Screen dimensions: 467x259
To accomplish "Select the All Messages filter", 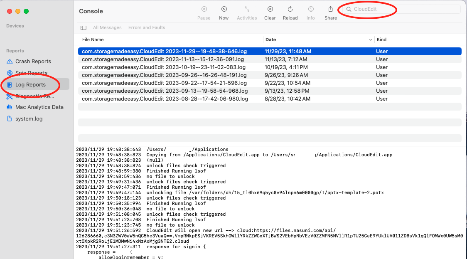I will click(x=107, y=28).
